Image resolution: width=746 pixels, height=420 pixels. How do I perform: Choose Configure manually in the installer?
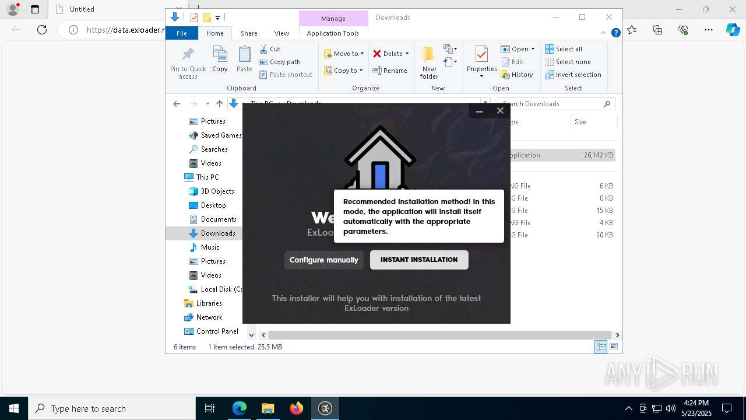324,260
